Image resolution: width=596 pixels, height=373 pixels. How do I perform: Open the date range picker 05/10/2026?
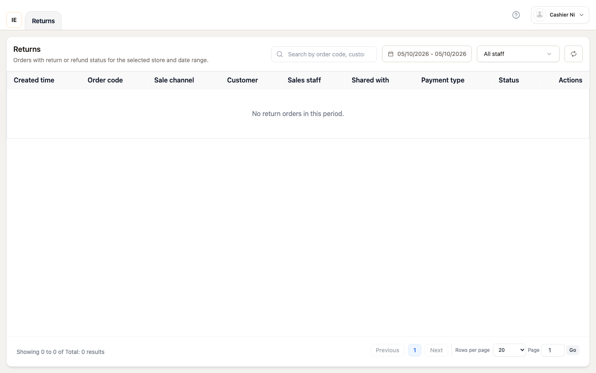click(x=427, y=54)
